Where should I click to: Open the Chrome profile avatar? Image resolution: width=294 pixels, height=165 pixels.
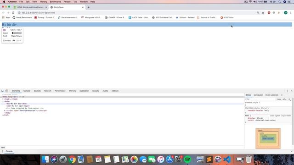click(x=286, y=13)
